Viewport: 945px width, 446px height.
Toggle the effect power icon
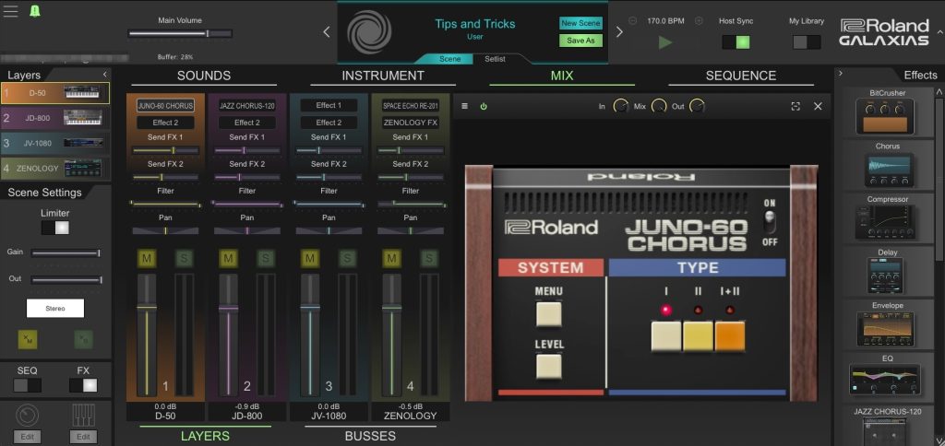point(484,106)
